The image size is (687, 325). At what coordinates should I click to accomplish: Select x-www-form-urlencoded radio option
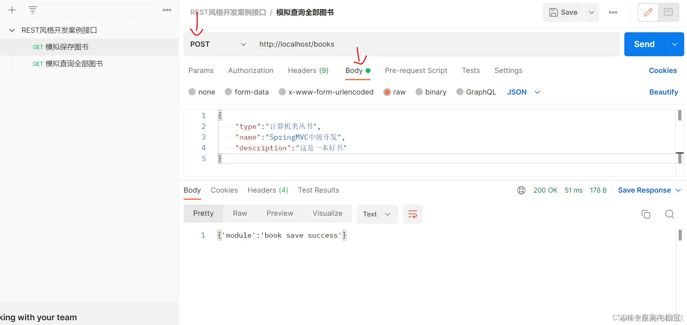pyautogui.click(x=282, y=92)
